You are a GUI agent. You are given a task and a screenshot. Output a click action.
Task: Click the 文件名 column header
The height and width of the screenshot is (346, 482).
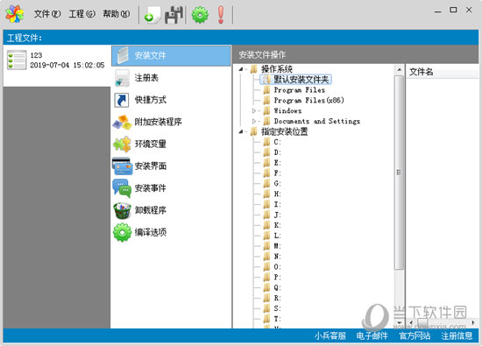click(x=443, y=72)
